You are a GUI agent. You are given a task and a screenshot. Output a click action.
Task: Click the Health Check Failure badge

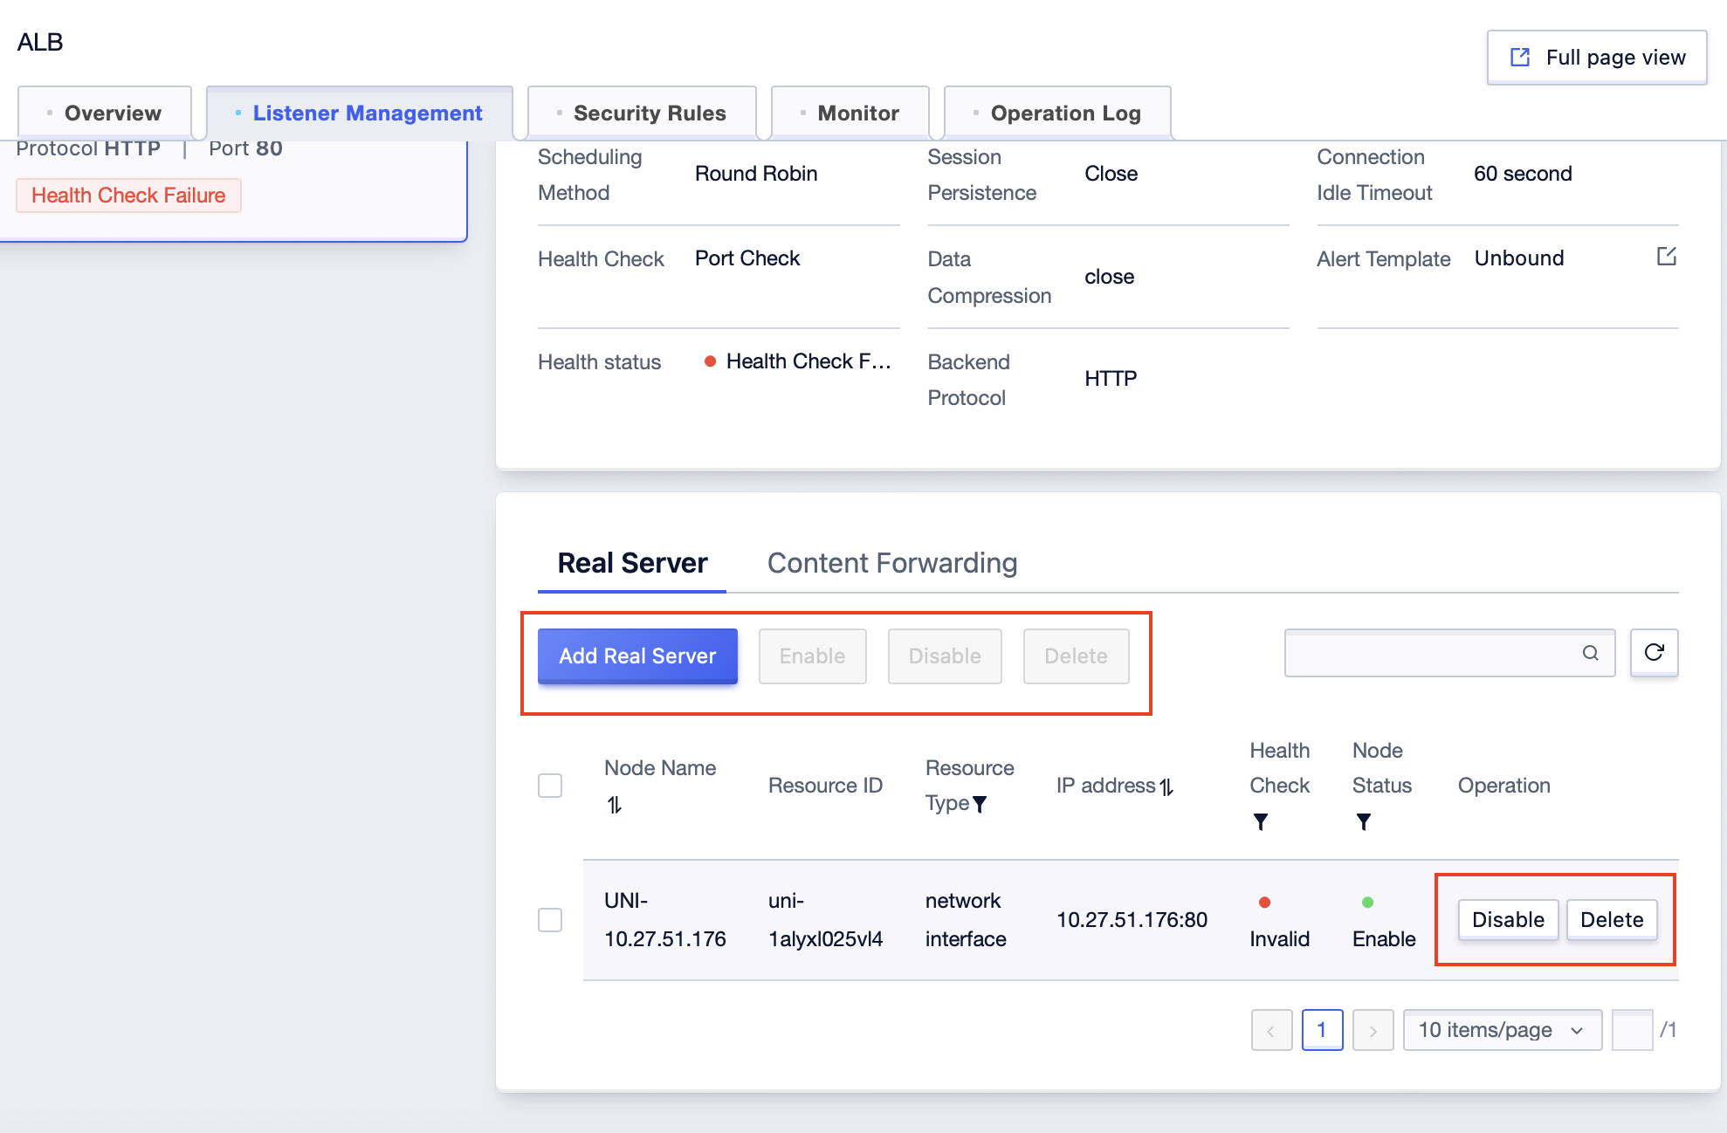[x=128, y=196]
